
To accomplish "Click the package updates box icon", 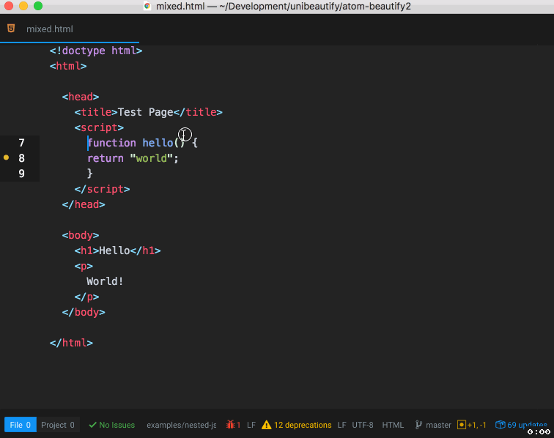I will pos(500,425).
